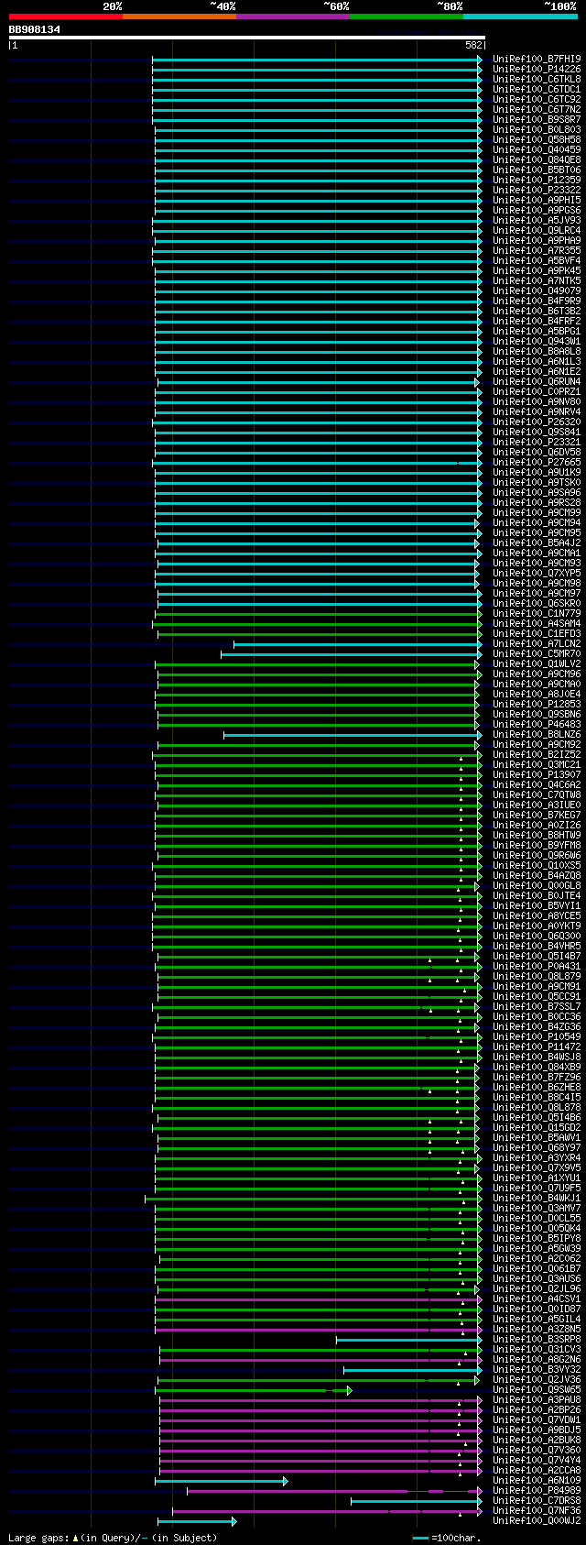Select the UniRef100_C5MR70 label

tap(537, 653)
